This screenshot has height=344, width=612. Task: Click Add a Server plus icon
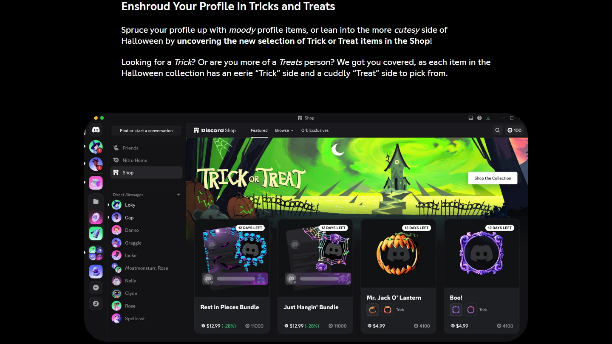(x=96, y=288)
